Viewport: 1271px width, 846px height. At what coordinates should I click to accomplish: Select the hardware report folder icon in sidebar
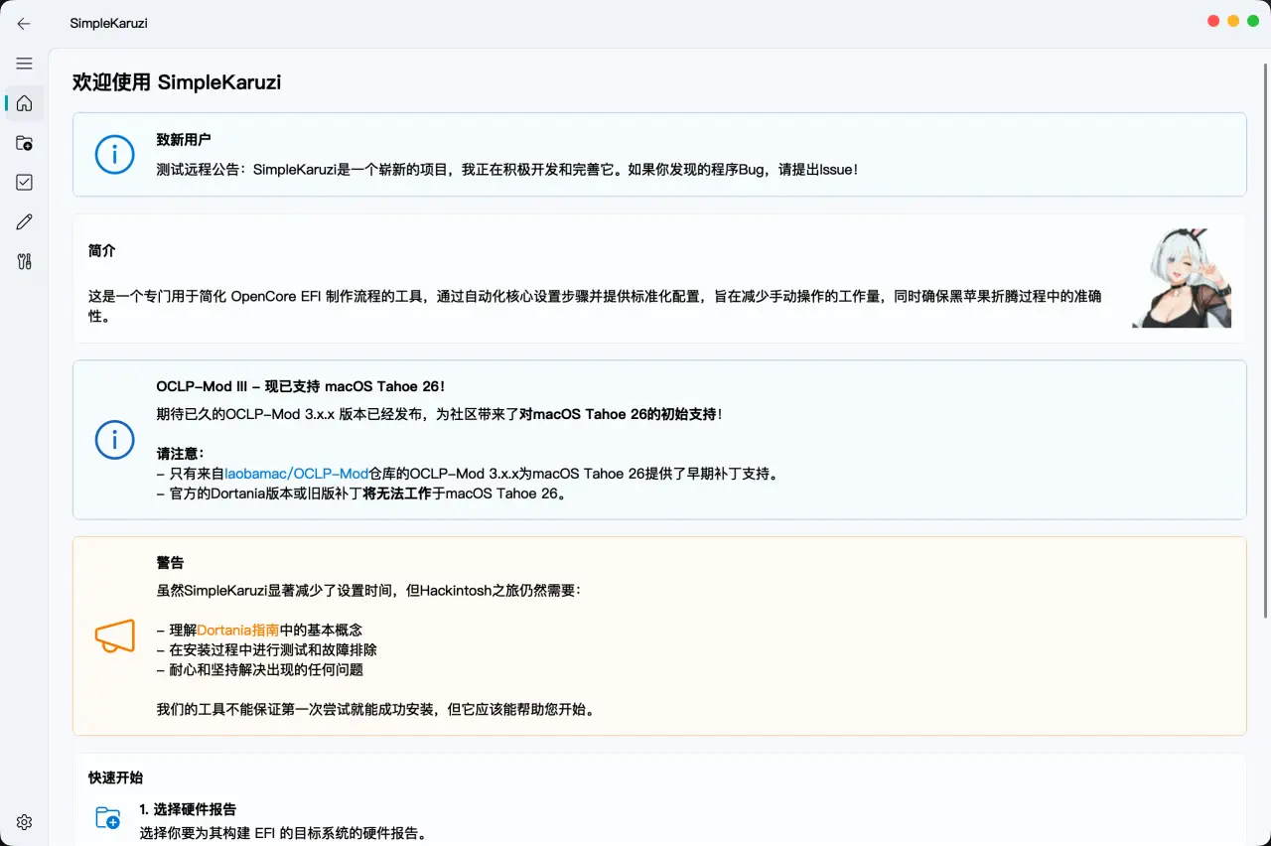tap(24, 142)
